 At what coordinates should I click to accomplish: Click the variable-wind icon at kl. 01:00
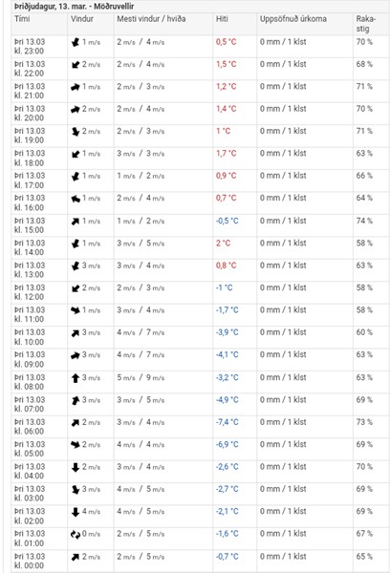(x=76, y=534)
